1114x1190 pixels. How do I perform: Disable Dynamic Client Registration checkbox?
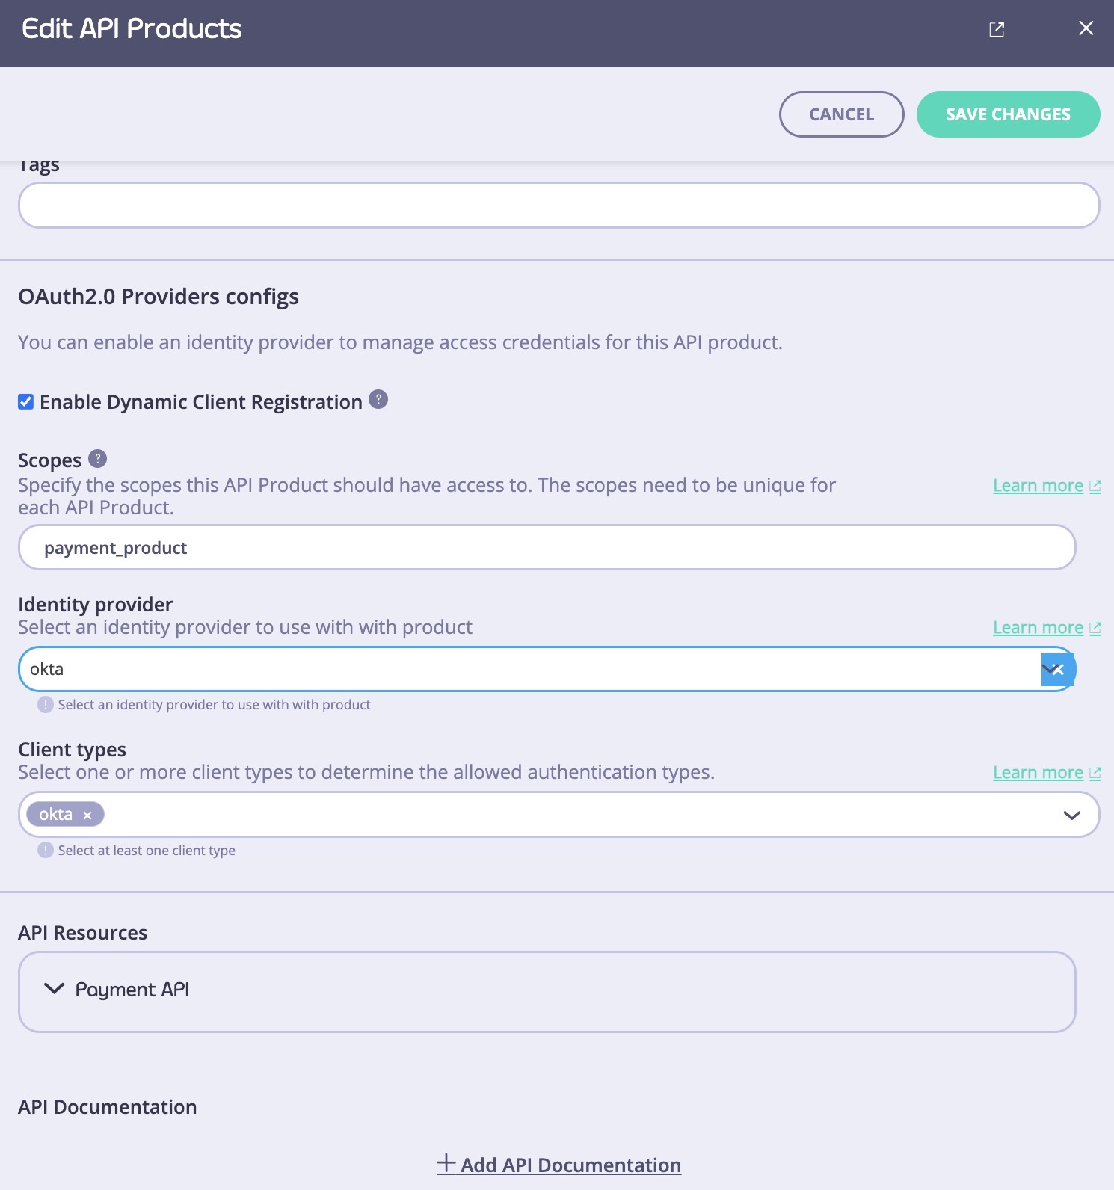coord(26,402)
